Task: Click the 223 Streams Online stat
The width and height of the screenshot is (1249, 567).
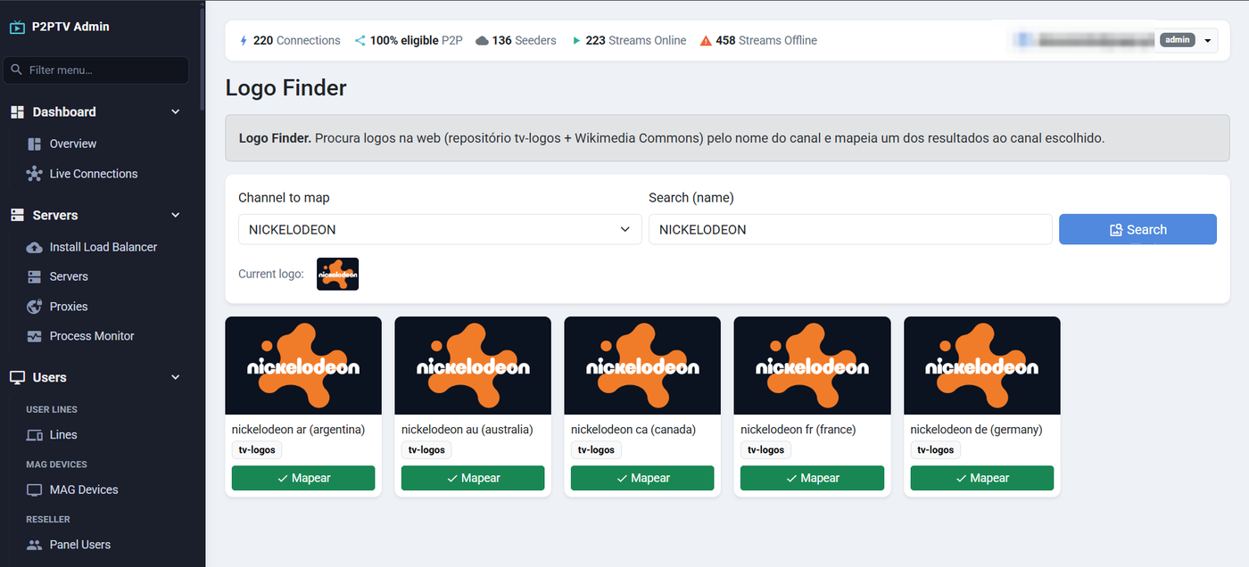Action: coord(629,40)
